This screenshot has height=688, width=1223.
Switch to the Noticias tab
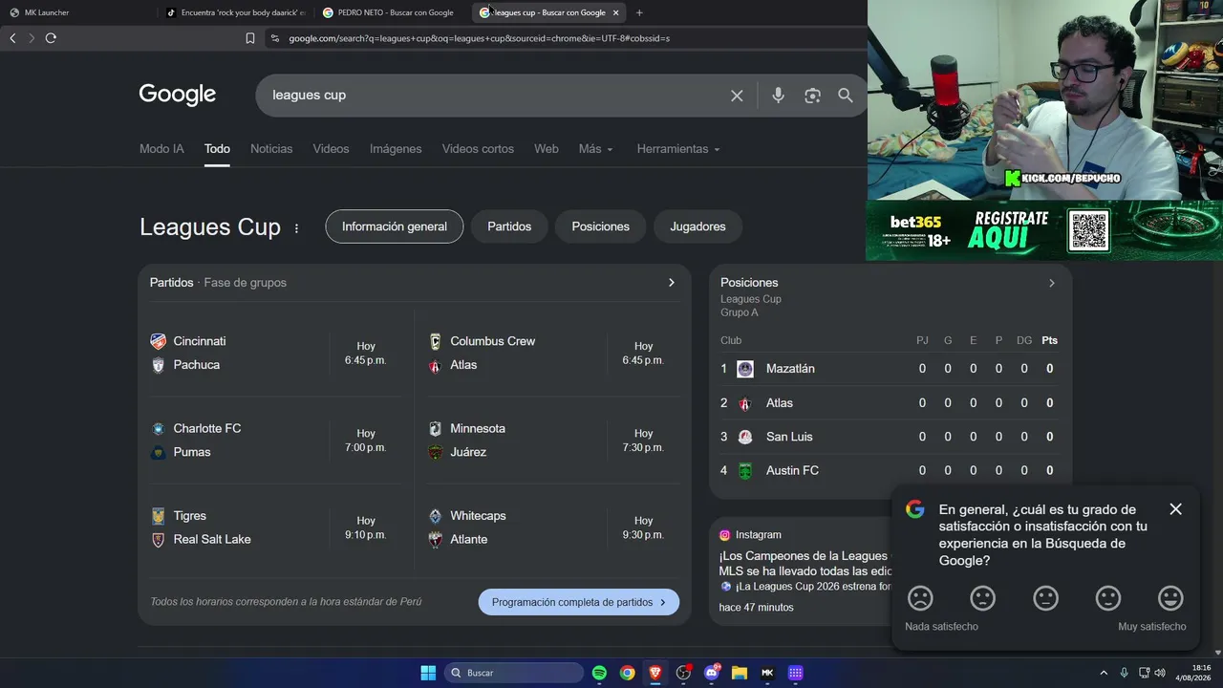click(271, 149)
